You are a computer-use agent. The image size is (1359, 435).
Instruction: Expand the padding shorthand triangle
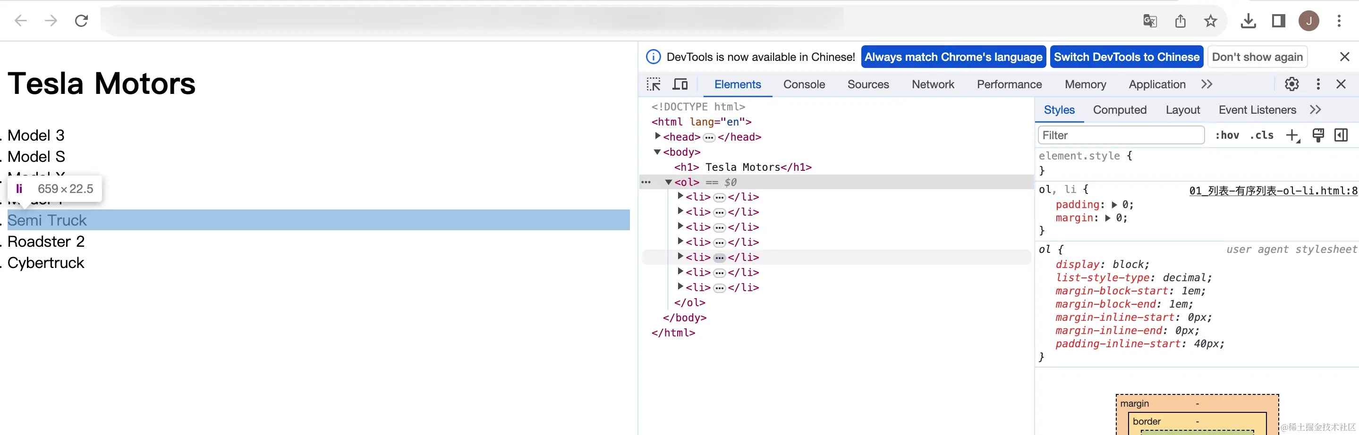point(1114,205)
